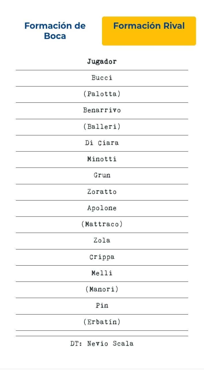Image resolution: width=204 pixels, height=370 pixels.
Task: Select Apolone in the player list
Action: pos(102,208)
